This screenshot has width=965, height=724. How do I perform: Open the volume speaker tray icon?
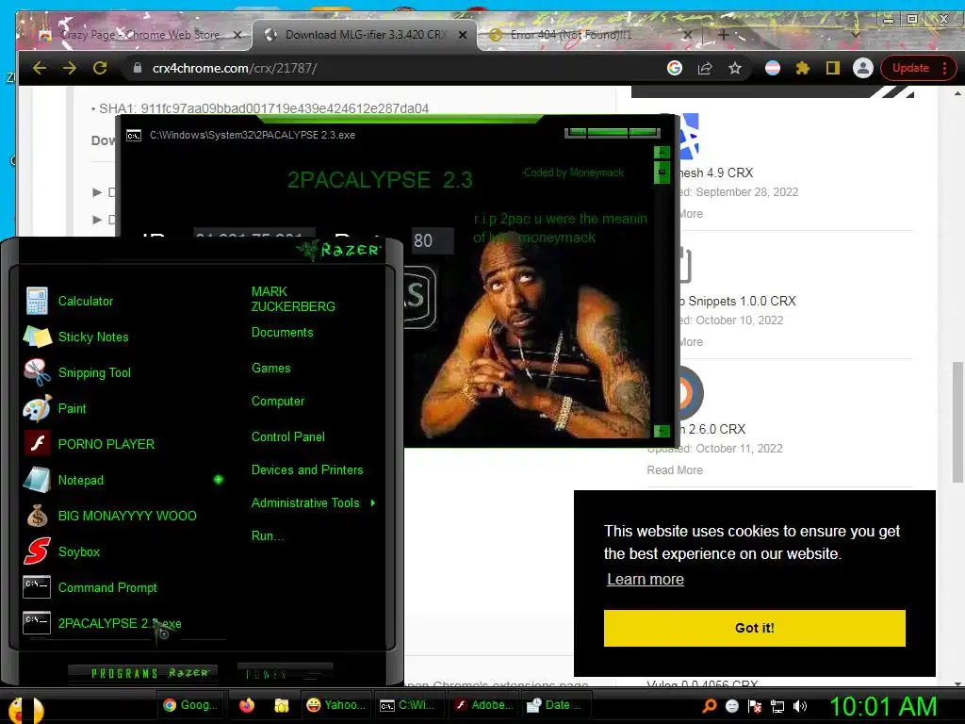point(800,706)
